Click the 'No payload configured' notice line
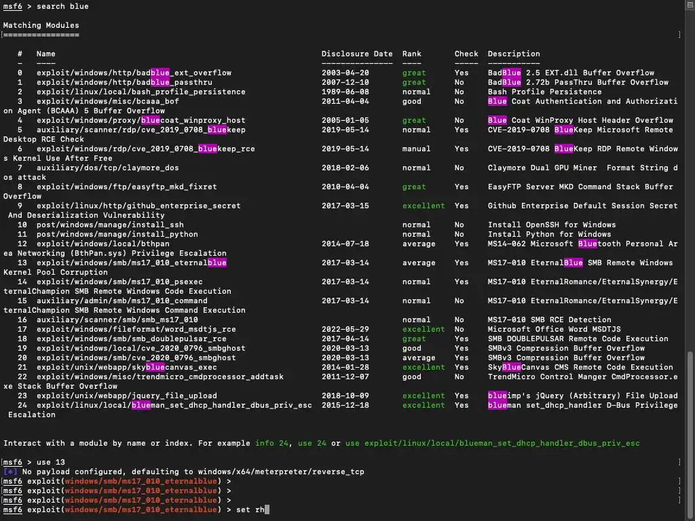Screen dimensions: 695x521 click(x=184, y=472)
